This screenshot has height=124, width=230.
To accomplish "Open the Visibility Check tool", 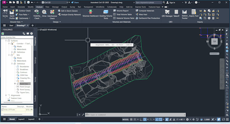I will [37, 14].
